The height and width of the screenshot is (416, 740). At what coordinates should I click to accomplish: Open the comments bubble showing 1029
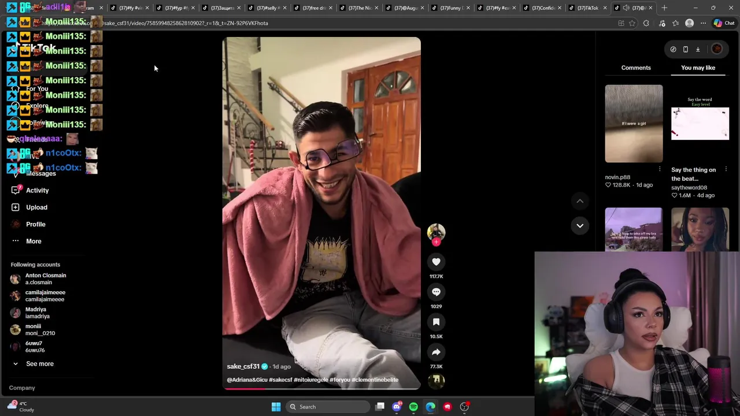click(436, 292)
